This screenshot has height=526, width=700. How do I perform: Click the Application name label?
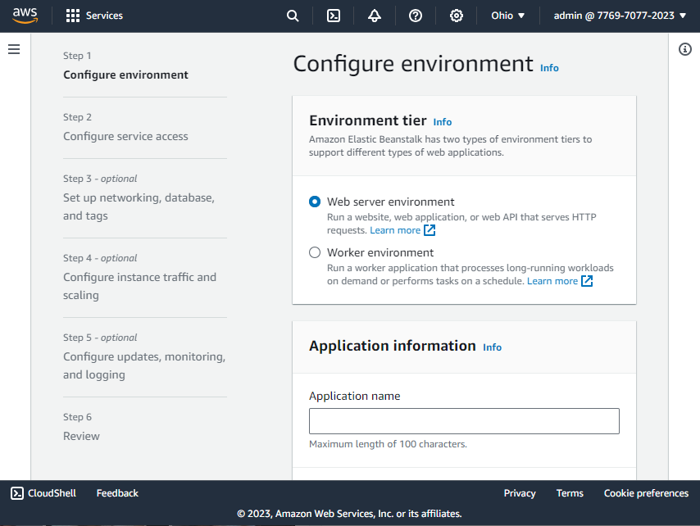(354, 396)
